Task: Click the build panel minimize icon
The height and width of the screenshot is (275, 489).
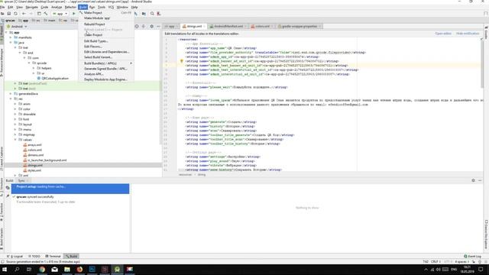Action: coord(480,180)
